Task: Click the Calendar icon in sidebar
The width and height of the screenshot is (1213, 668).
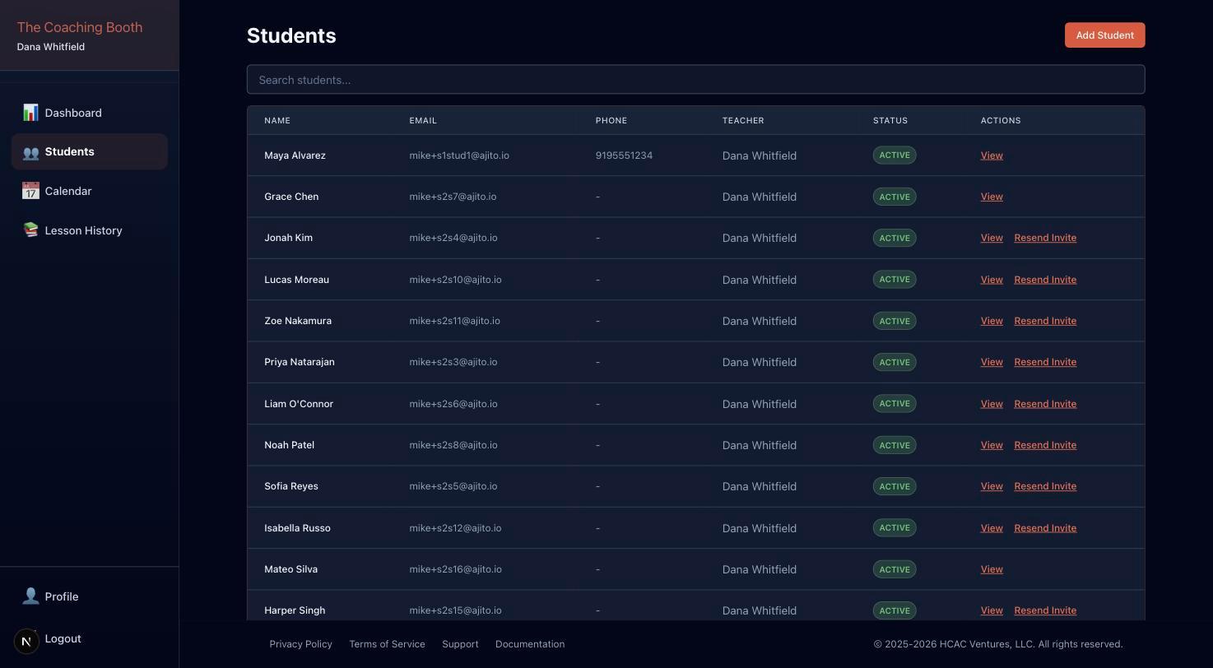Action: pos(30,191)
